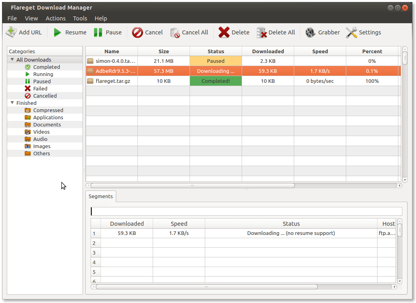
Task: Click the Categories panel header
Action: [x=45, y=51]
